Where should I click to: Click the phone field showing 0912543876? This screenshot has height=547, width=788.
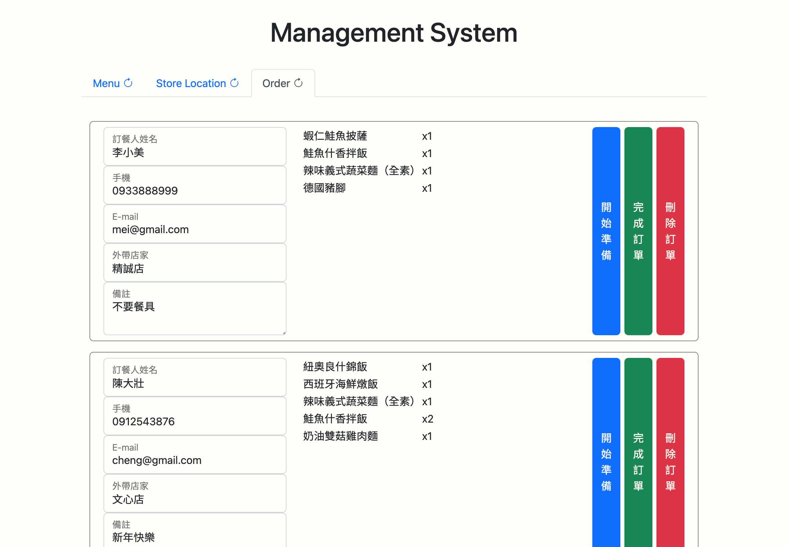click(x=195, y=416)
